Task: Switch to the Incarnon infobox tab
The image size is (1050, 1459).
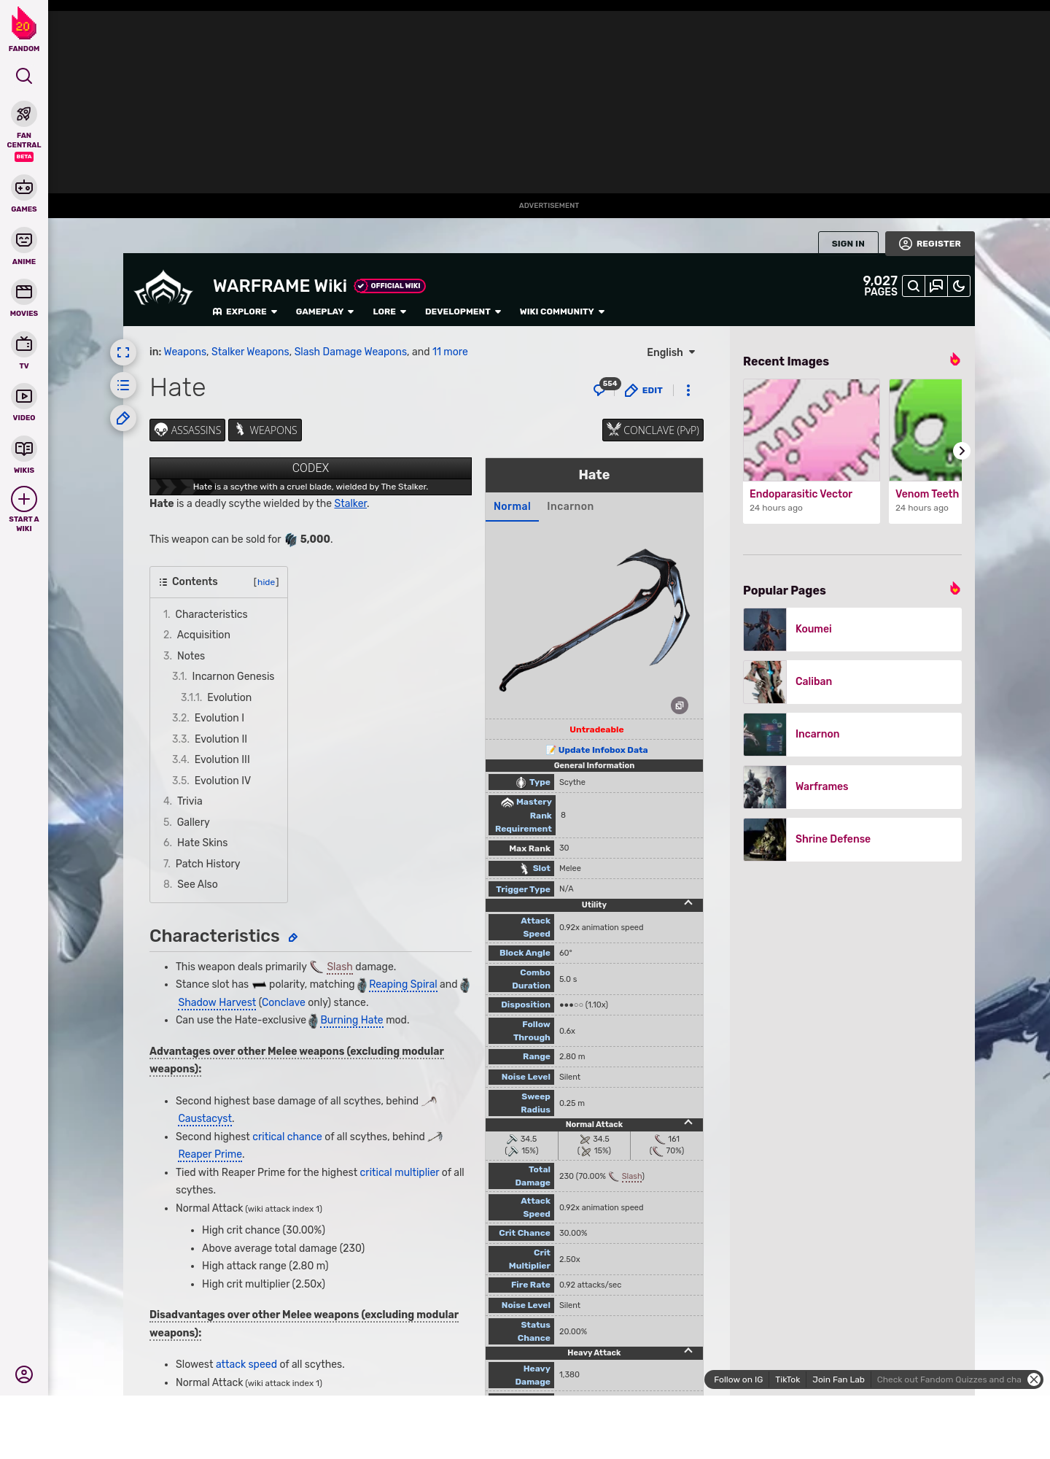Action: pyautogui.click(x=570, y=506)
